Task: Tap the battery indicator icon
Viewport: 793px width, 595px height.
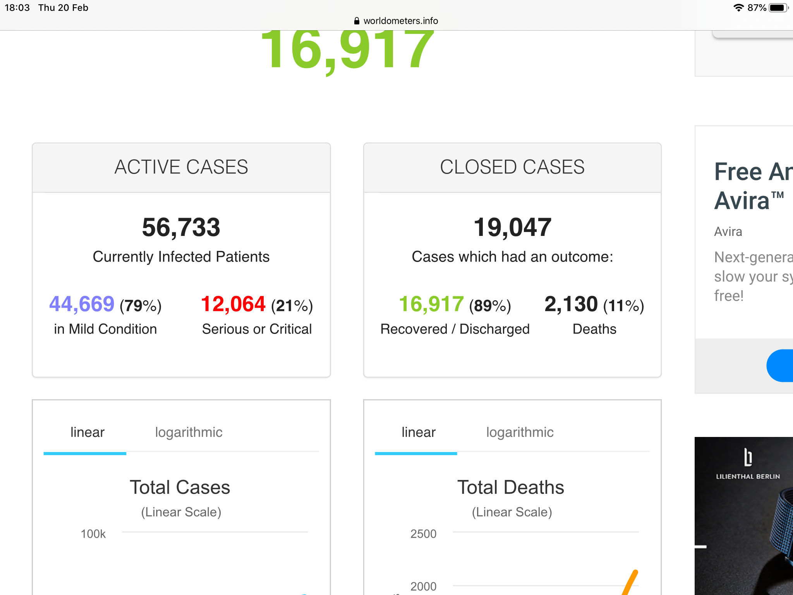Action: pos(778,8)
